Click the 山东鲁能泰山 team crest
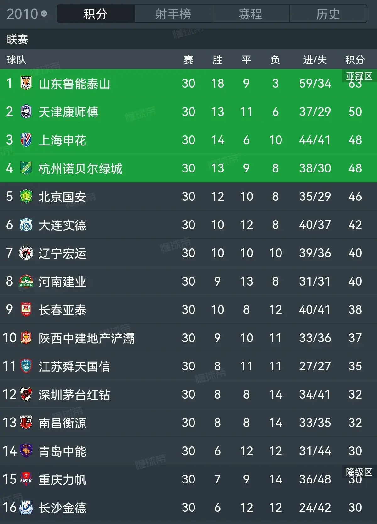Image resolution: width=377 pixels, height=524 pixels. tap(26, 83)
